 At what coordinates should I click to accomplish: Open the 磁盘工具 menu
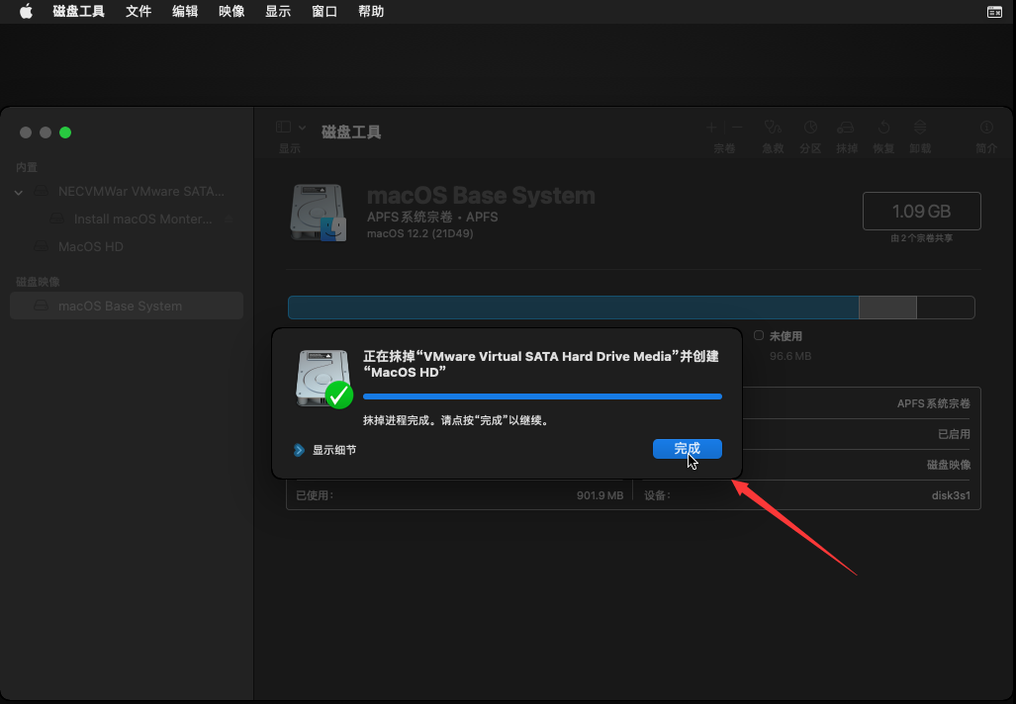pyautogui.click(x=78, y=12)
